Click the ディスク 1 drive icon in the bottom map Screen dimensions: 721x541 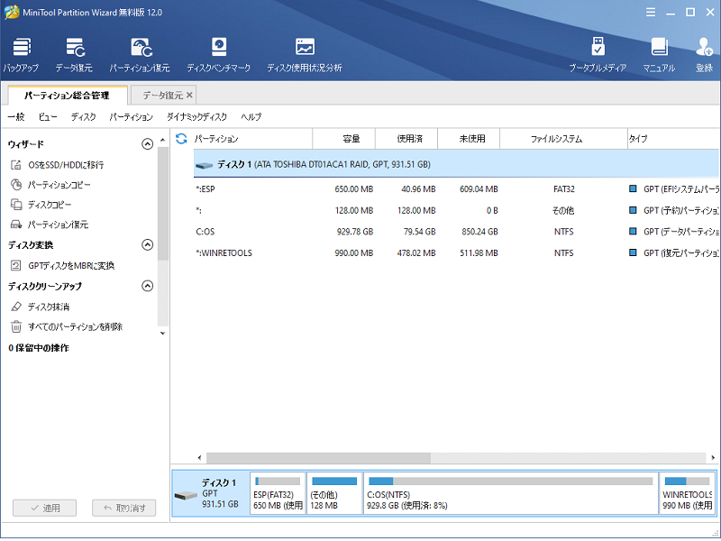(186, 496)
